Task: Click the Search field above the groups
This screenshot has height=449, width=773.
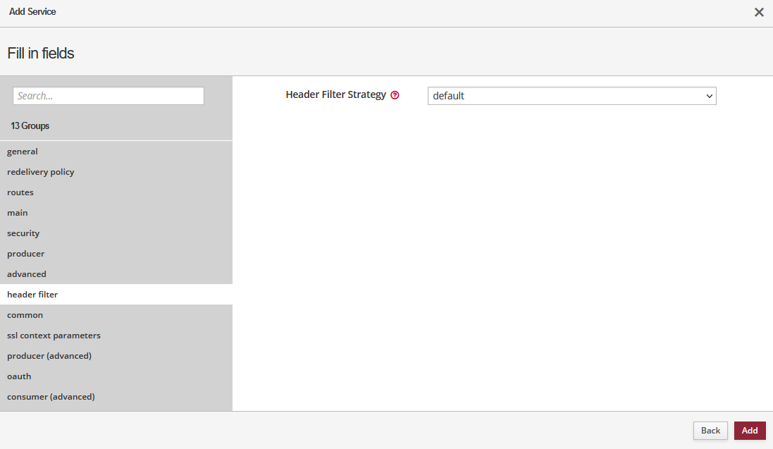Action: [x=108, y=95]
